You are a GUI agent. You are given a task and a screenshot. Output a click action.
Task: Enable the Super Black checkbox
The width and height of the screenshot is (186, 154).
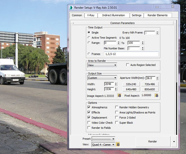[x=116, y=122]
